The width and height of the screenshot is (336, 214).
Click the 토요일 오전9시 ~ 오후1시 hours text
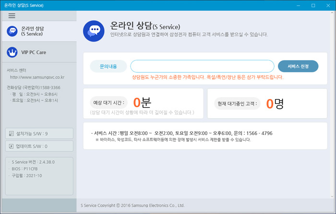point(34,101)
